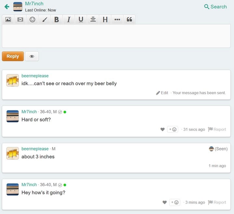Toggle italic formatting
234x214 pixels.
(x=69, y=19)
